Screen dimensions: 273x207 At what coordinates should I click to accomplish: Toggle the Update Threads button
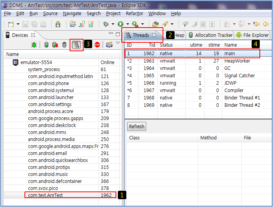coord(76,45)
